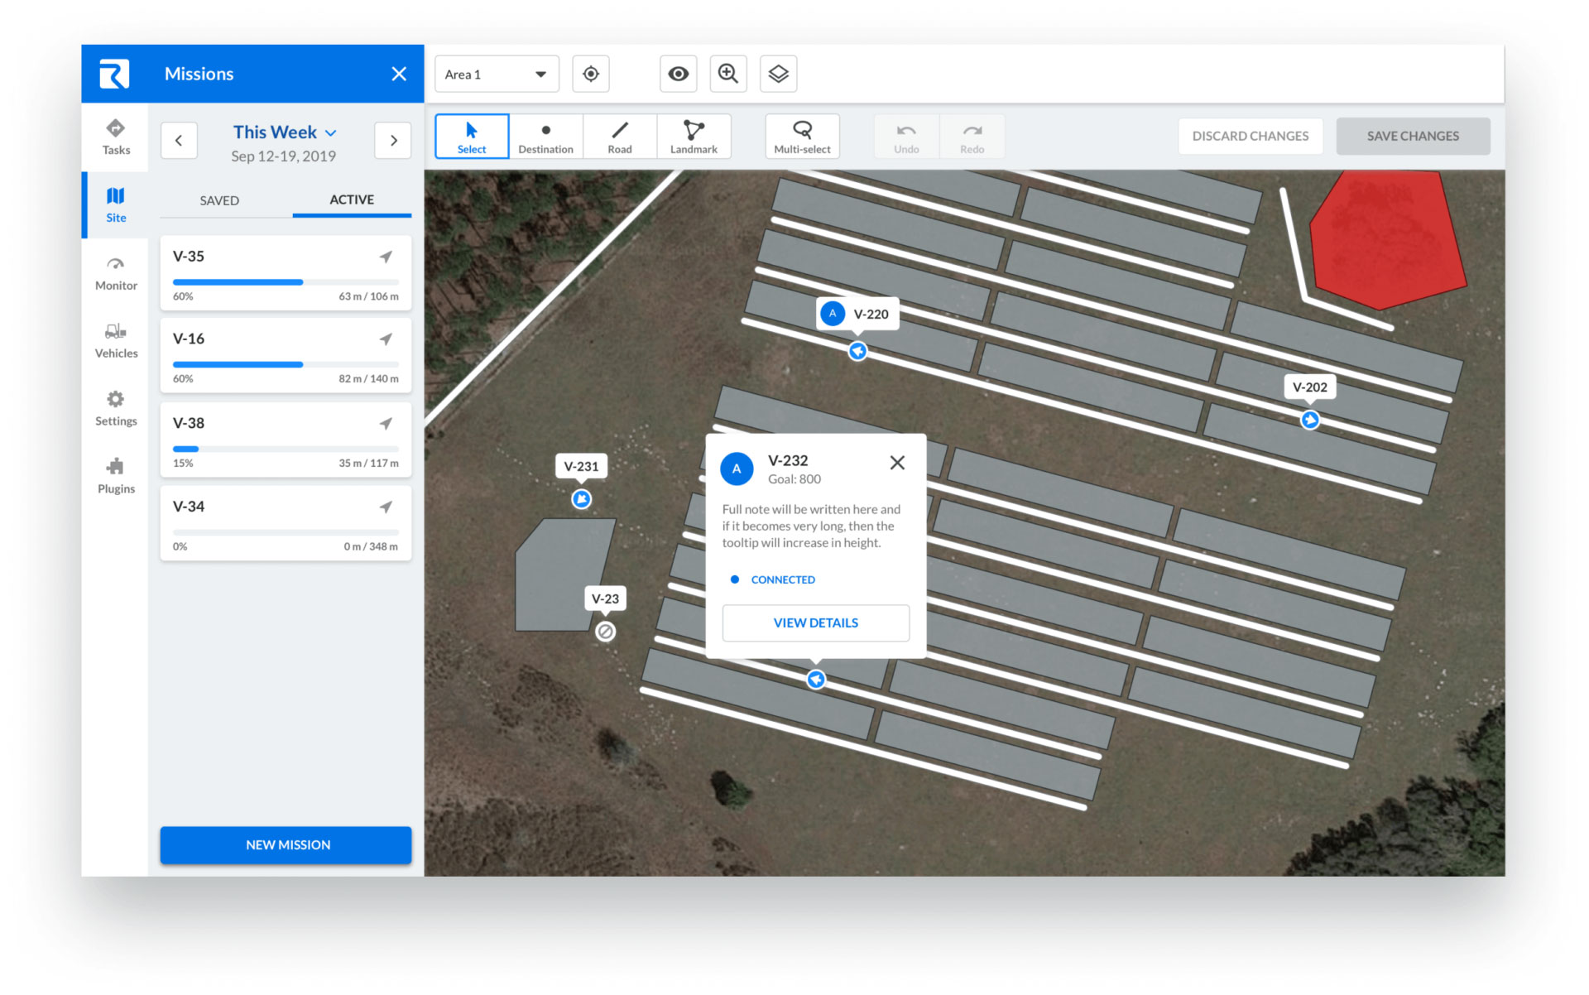The image size is (1589, 995).
Task: Click VIEW DETAILS in V-232 popup
Action: click(x=815, y=622)
